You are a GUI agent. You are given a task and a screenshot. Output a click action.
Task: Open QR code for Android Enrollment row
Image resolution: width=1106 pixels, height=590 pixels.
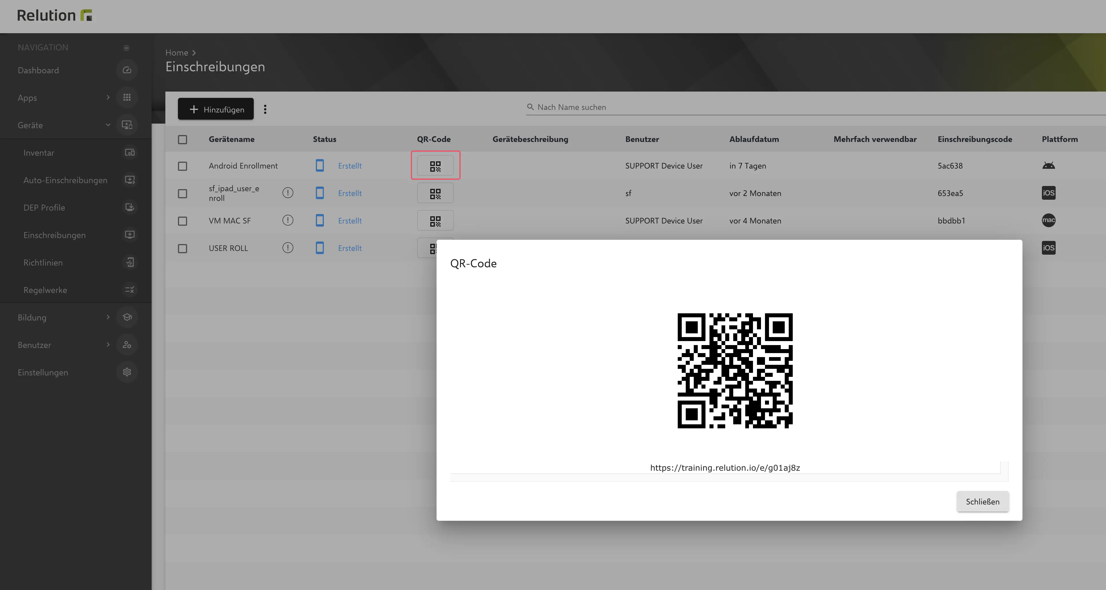tap(435, 166)
